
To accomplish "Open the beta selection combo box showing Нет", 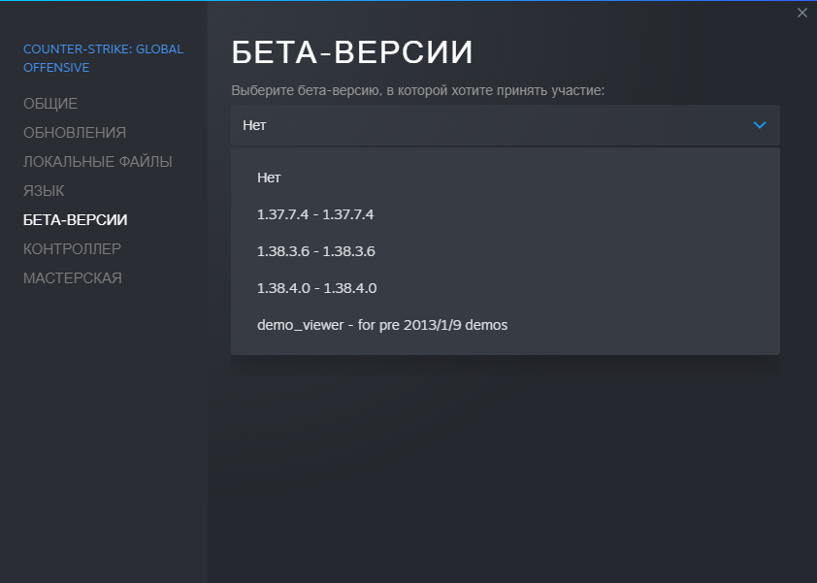I will tap(505, 125).
